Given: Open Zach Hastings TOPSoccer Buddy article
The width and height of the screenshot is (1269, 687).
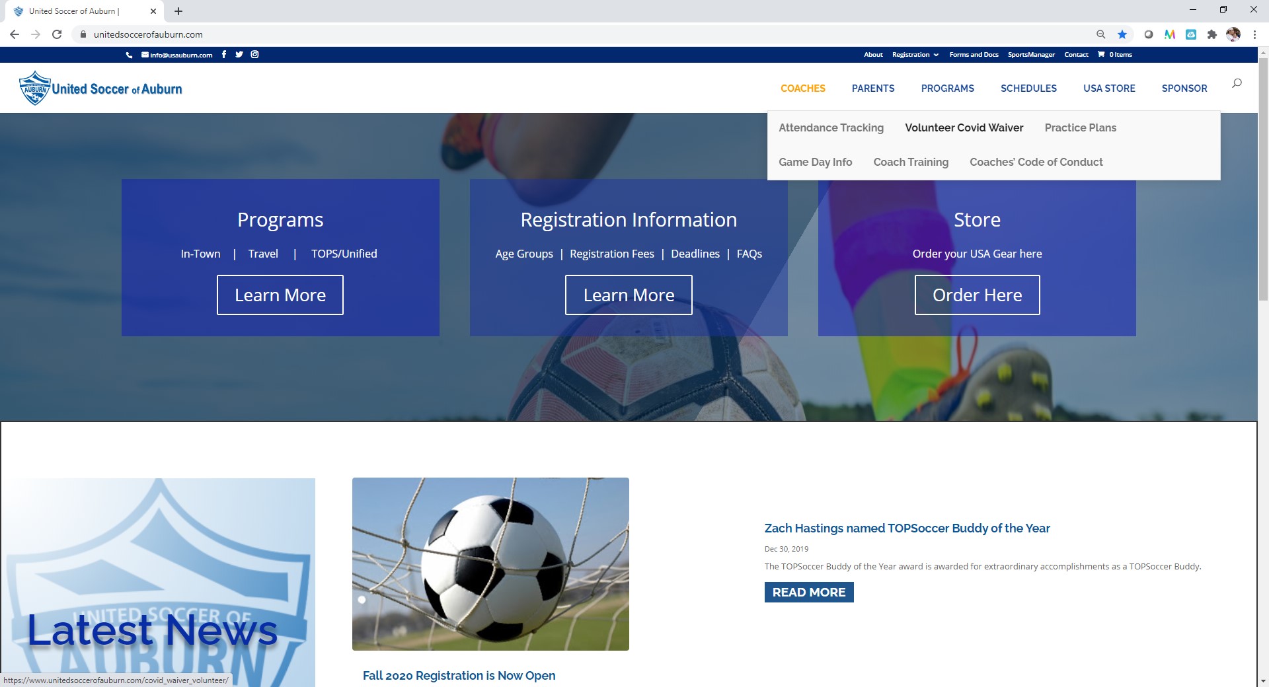Looking at the screenshot, I should [907, 528].
